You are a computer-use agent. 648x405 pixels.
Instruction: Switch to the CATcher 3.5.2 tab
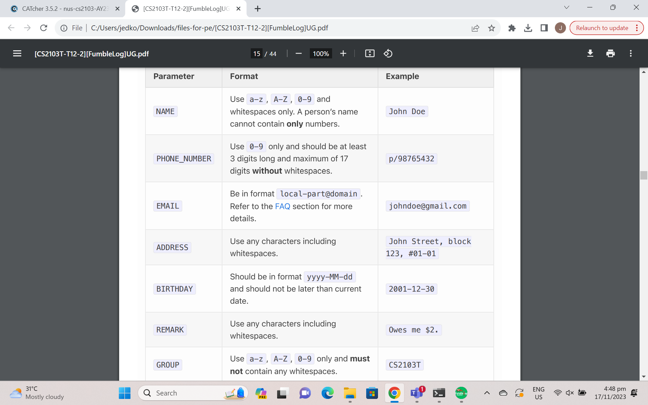[x=64, y=9]
